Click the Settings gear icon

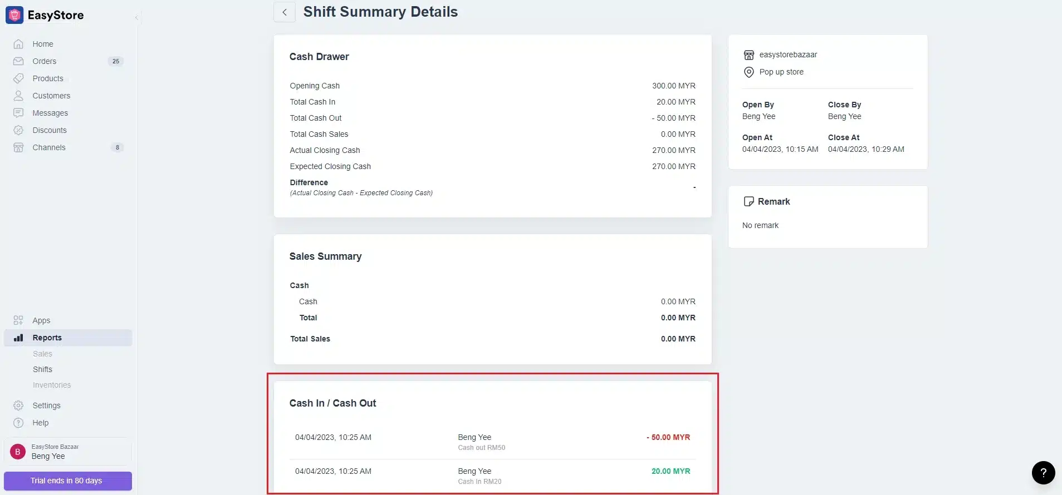(x=18, y=405)
